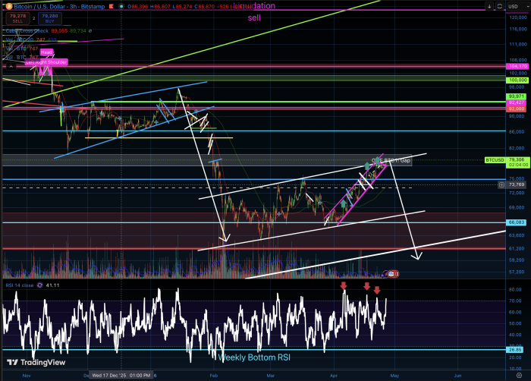The image size is (531, 381).
Task: Click the Weekly Bottom RSI text label
Action: point(253,356)
